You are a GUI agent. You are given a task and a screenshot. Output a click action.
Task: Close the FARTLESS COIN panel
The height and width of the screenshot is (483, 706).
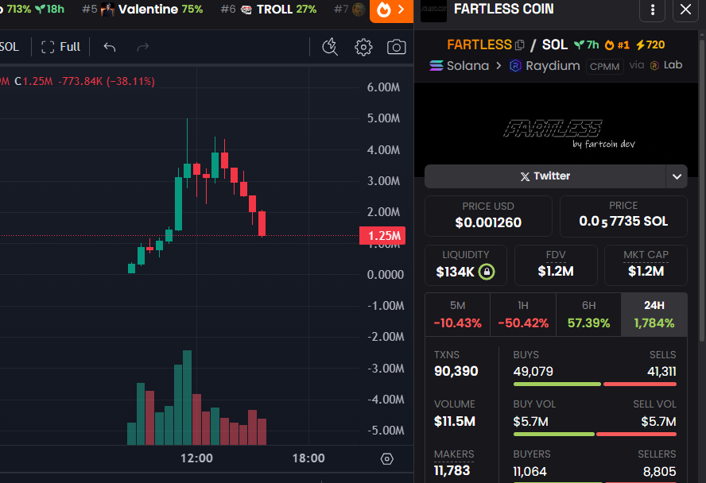685,10
